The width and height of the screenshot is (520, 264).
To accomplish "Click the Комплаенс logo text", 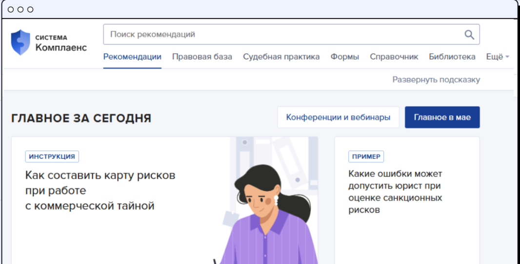I will point(61,47).
